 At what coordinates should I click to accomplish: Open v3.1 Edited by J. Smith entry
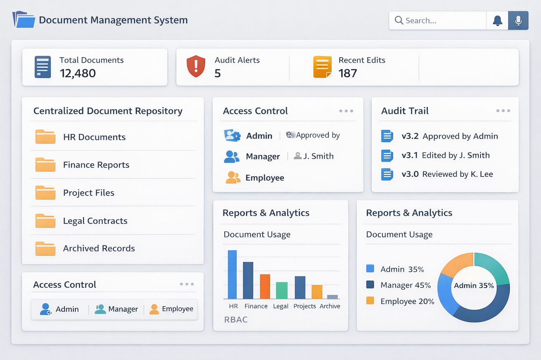445,155
